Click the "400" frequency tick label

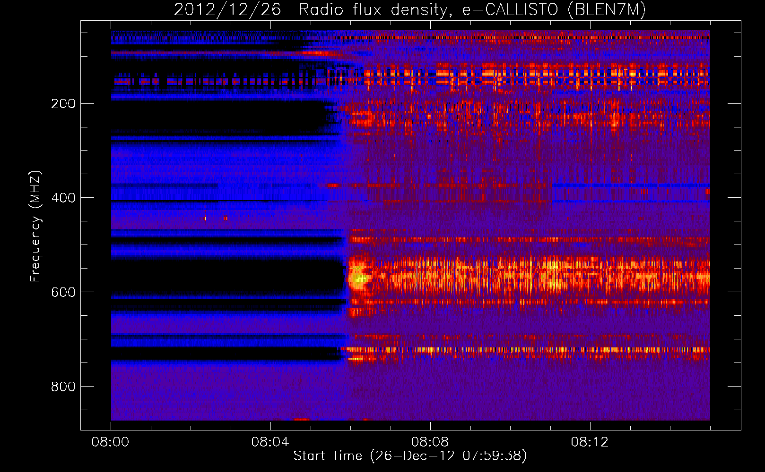[x=63, y=198]
